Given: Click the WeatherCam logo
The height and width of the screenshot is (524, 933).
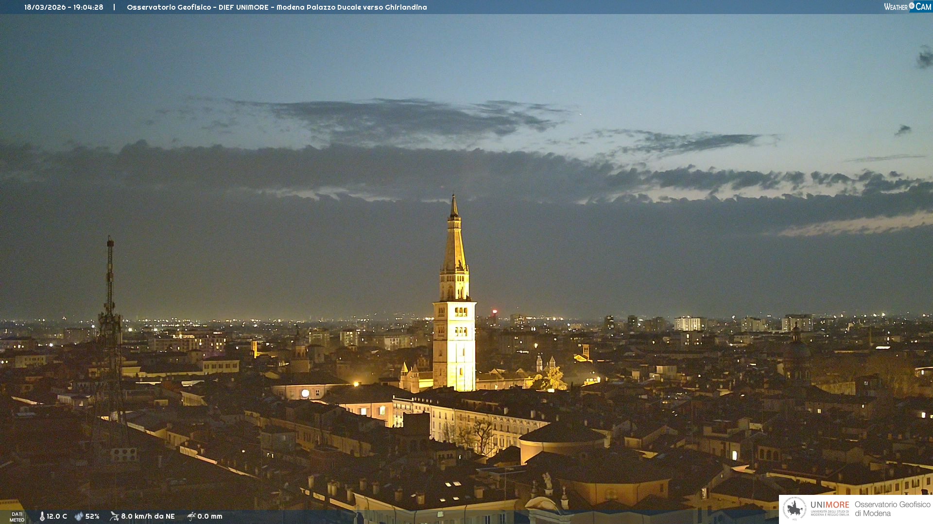Looking at the screenshot, I should pos(907,7).
